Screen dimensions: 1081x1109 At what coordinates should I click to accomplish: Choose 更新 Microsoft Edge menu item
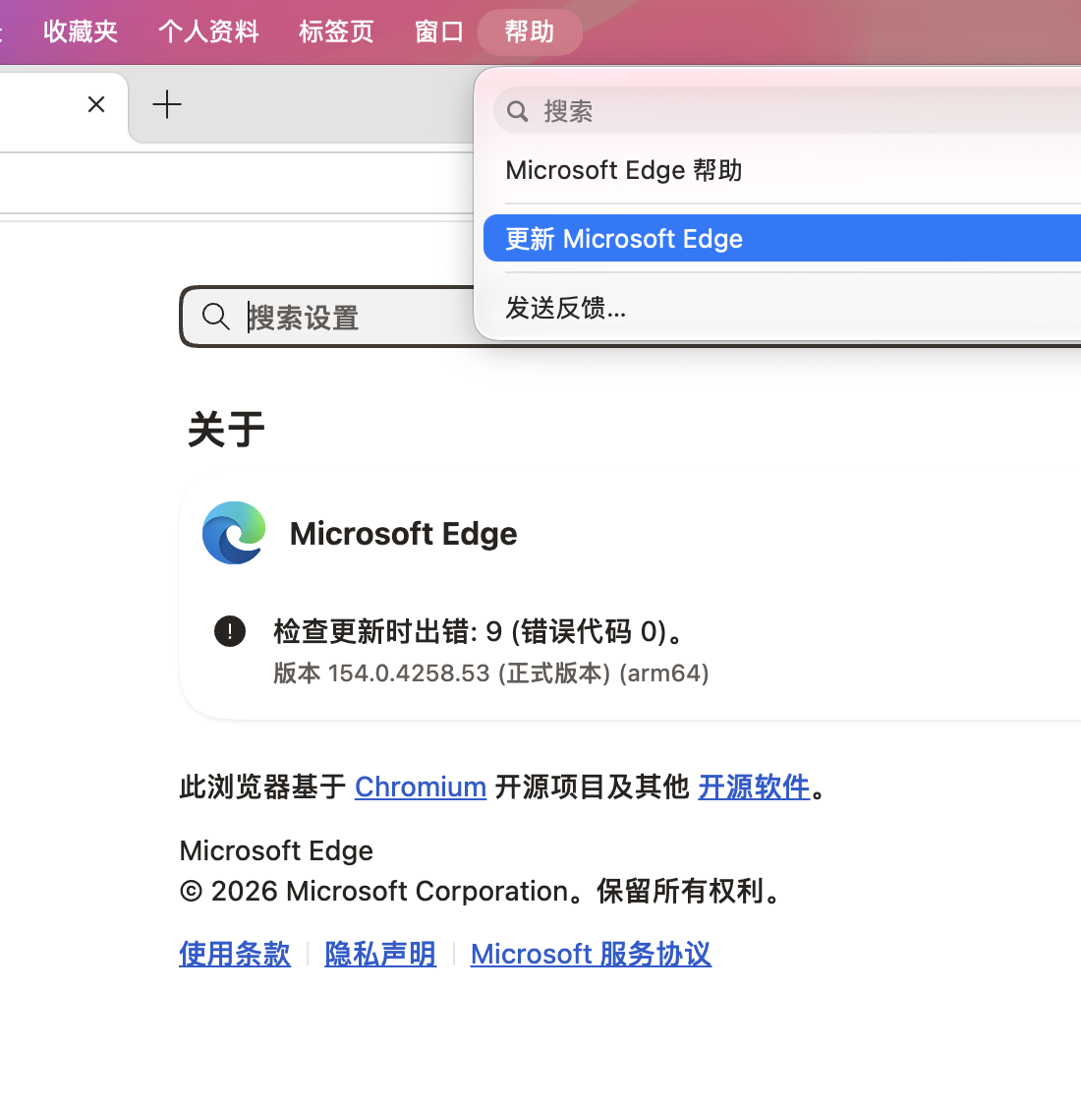[782, 238]
